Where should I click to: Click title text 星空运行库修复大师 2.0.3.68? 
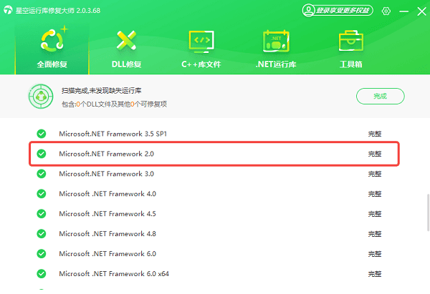click(58, 11)
